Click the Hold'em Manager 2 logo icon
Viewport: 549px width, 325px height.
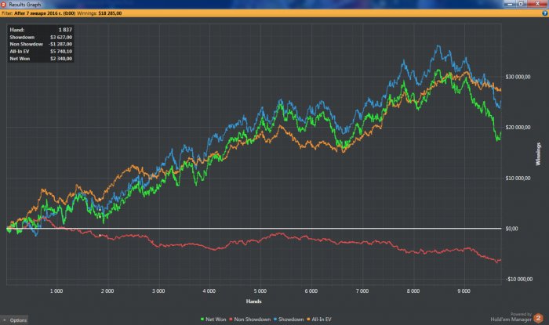click(538, 317)
